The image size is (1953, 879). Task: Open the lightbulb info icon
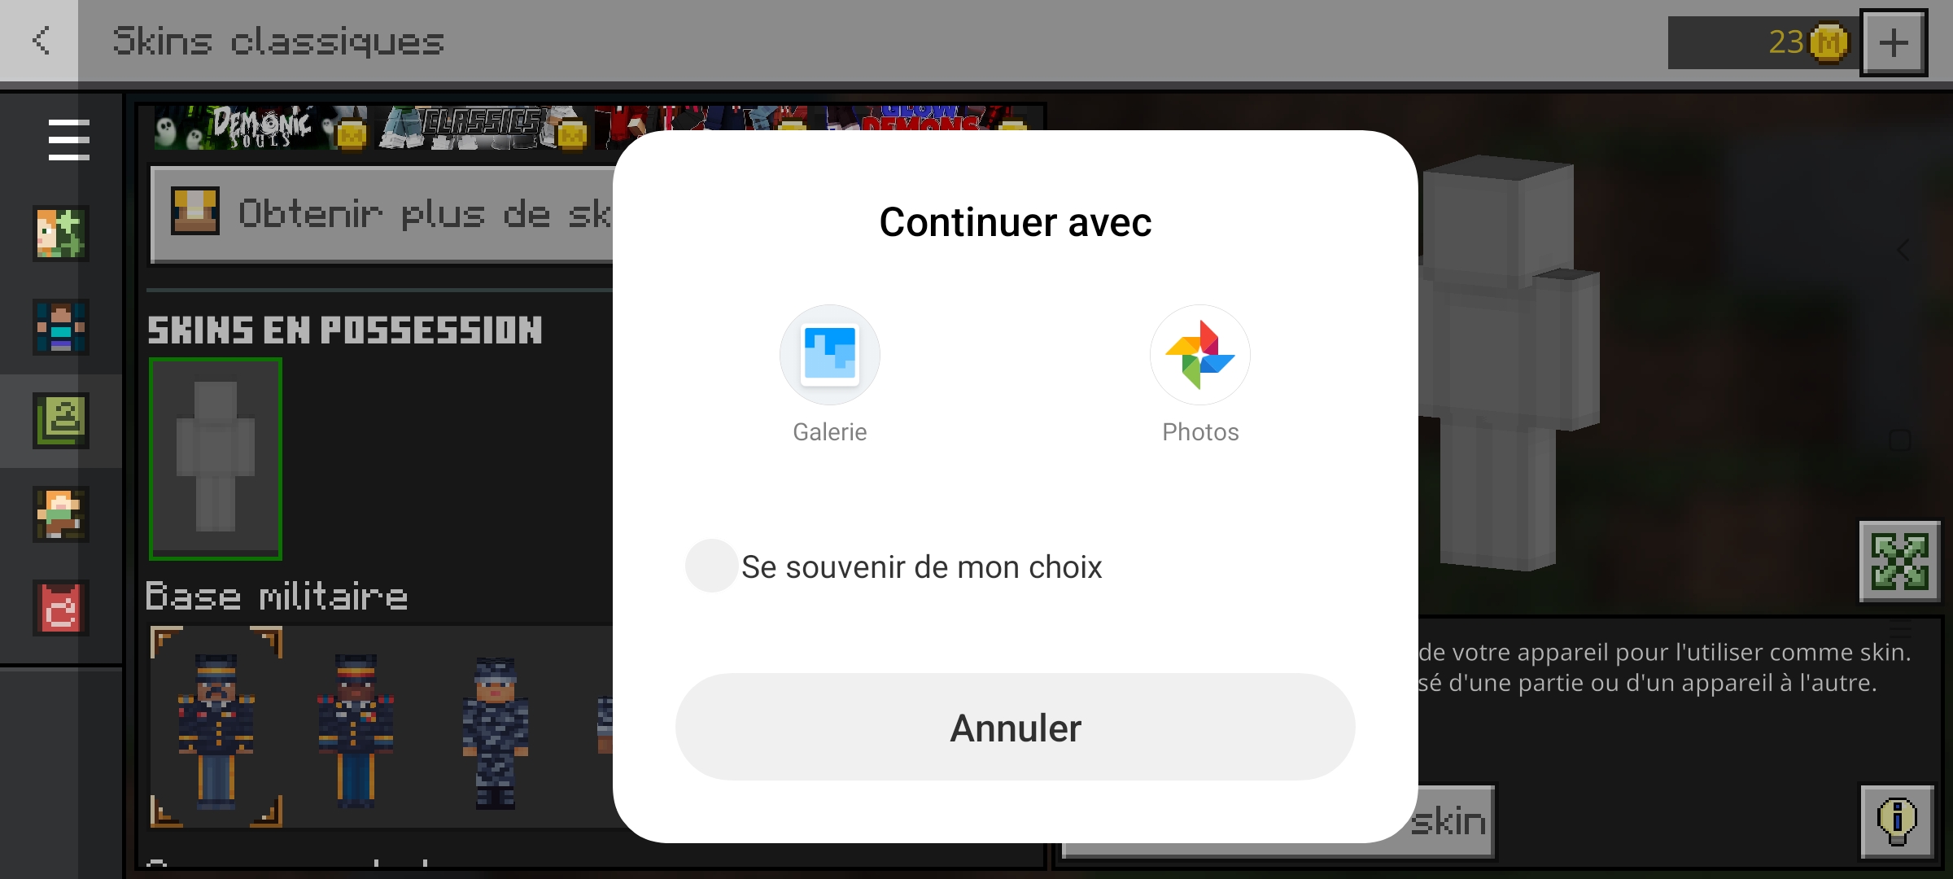[x=1898, y=822]
